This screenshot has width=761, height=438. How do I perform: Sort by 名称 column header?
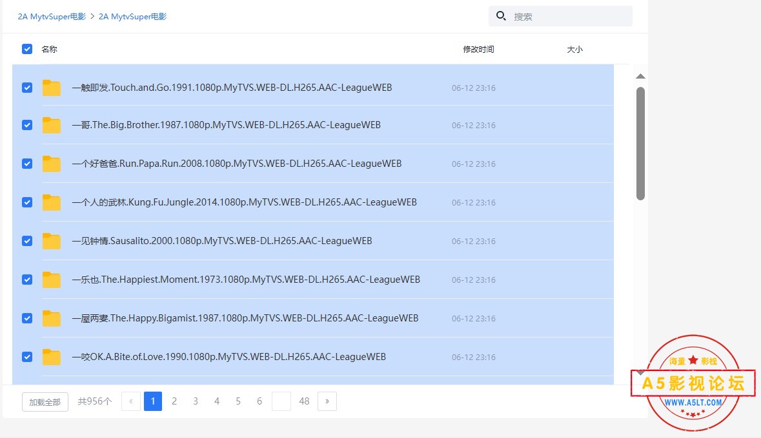coord(50,49)
